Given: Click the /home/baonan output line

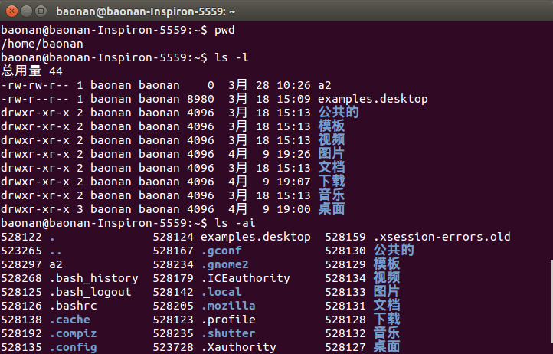Looking at the screenshot, I should (x=41, y=43).
